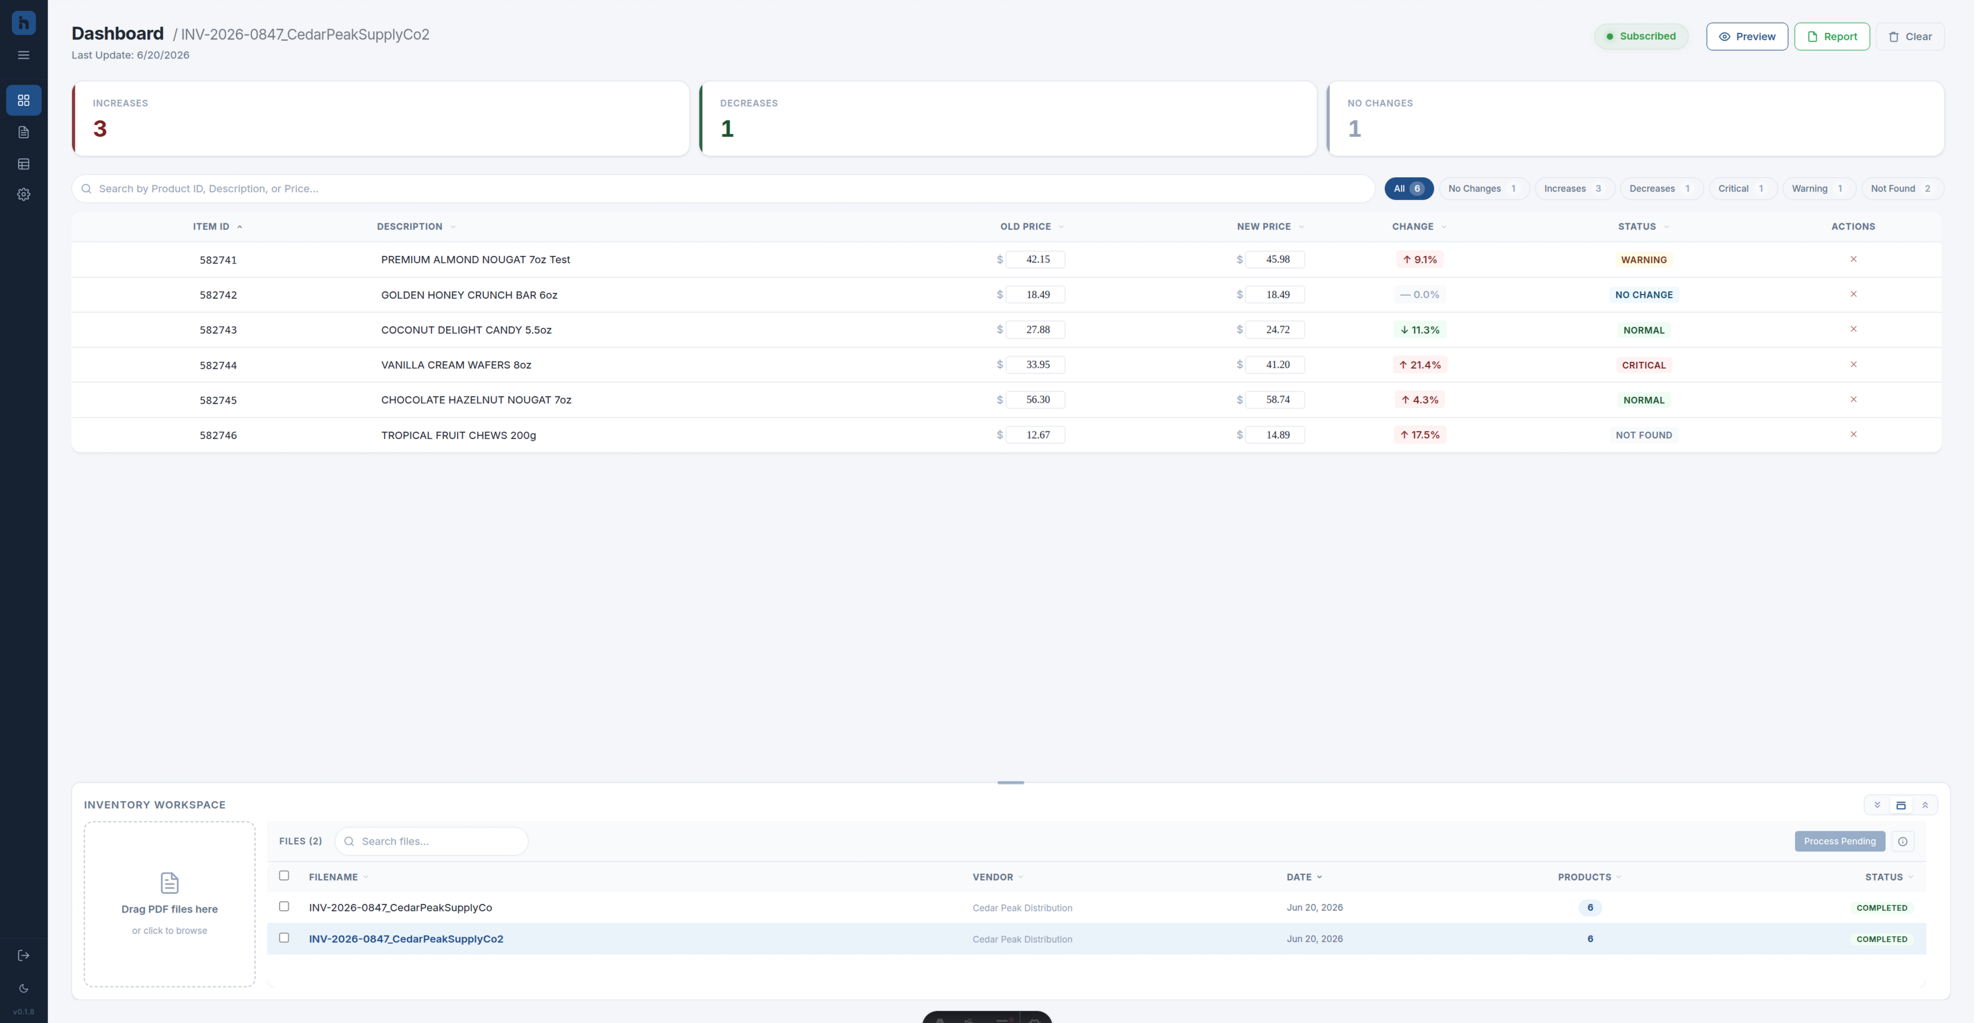Click 'or click to browse' link
This screenshot has width=1974, height=1023.
[169, 931]
